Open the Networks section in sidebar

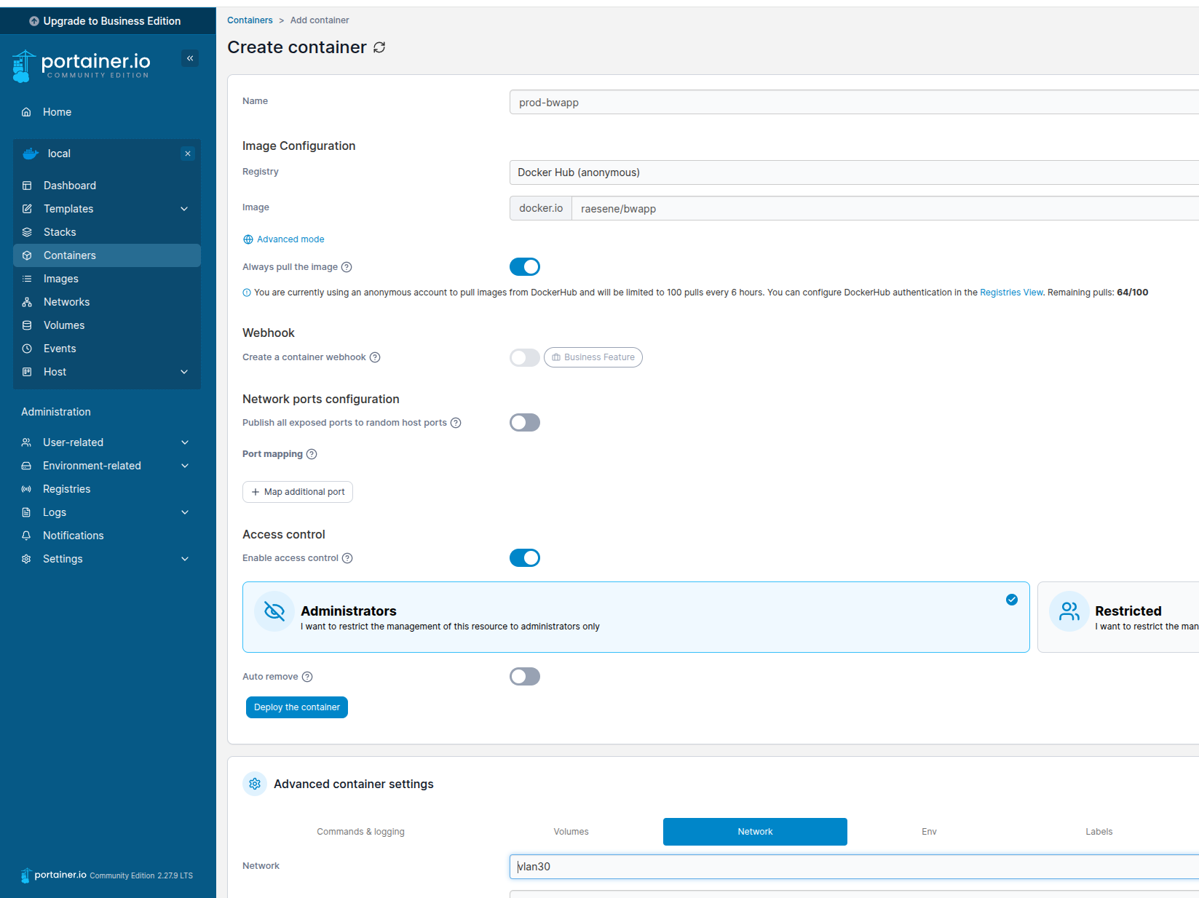[x=66, y=301]
